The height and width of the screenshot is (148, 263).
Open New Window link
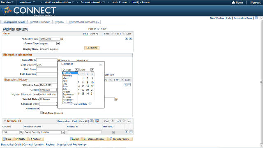pyautogui.click(x=217, y=18)
